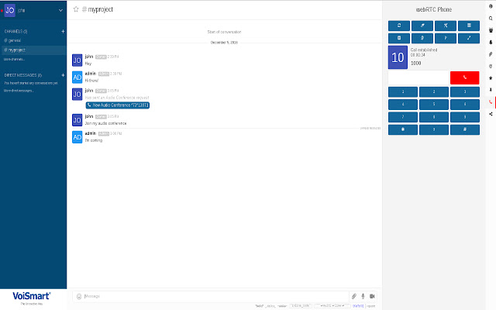Hang up the call with the red phone button
This screenshot has width=496, height=310.
[465, 77]
